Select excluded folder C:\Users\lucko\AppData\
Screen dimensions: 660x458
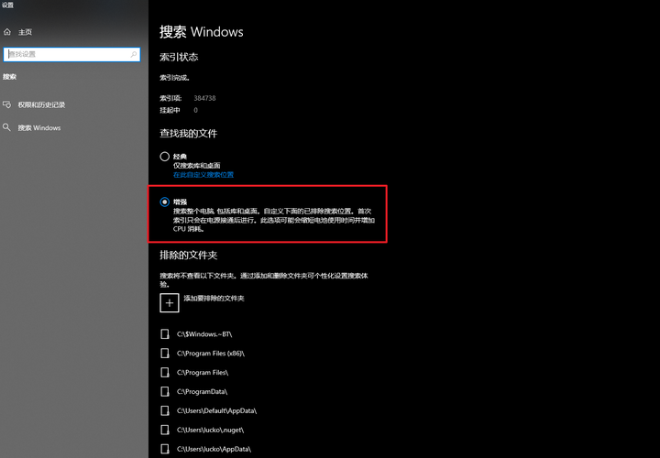[x=214, y=449]
